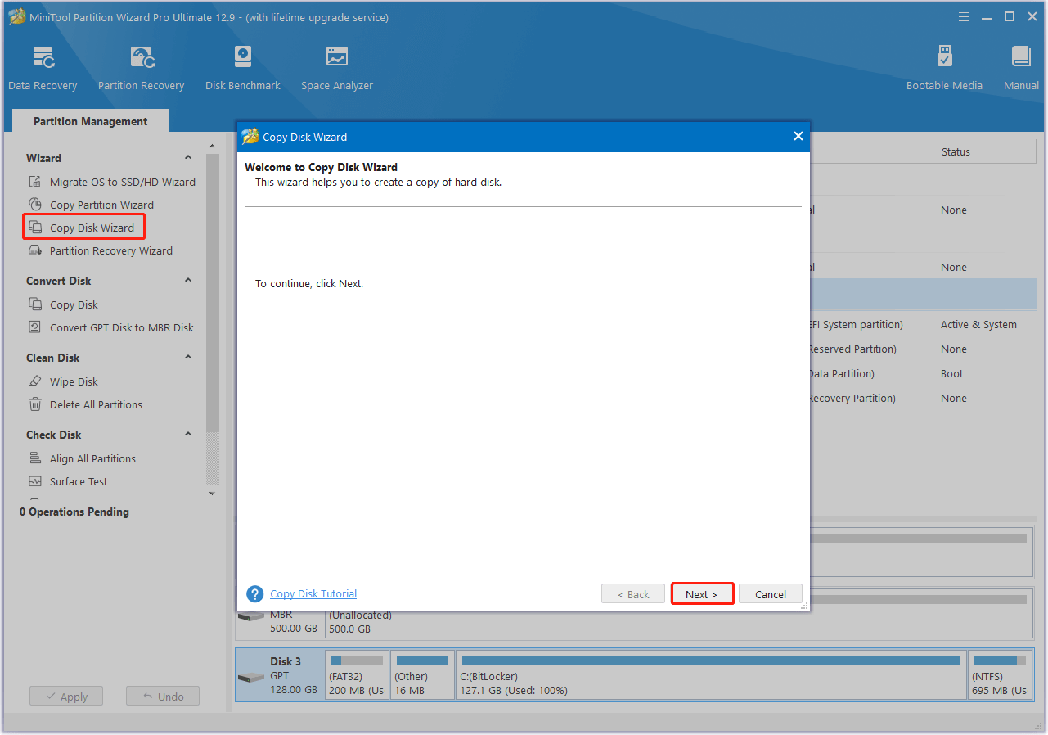Click Delete All Partitions text
1048x735 pixels.
(x=96, y=404)
